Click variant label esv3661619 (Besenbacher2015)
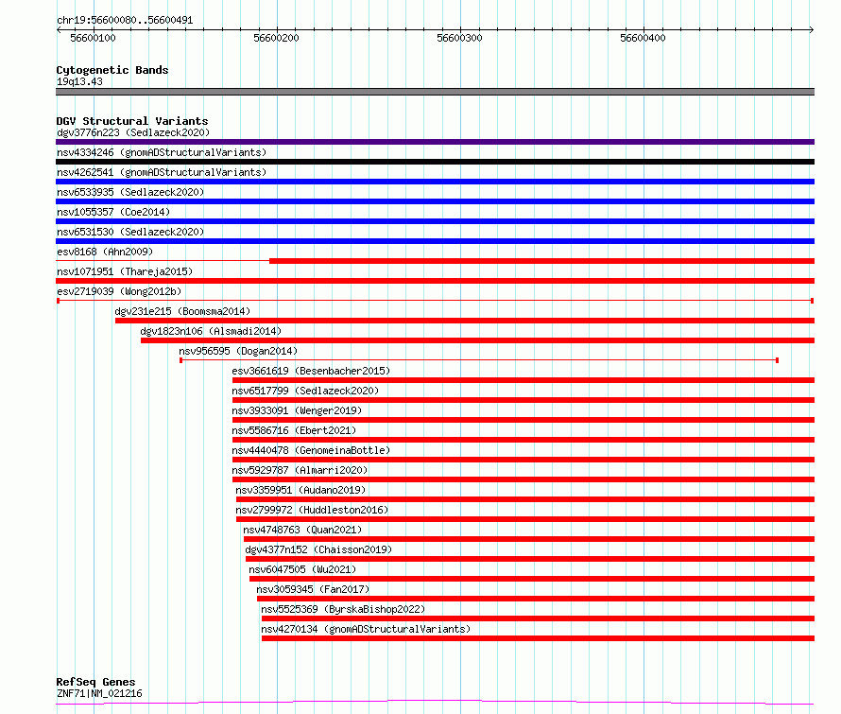The image size is (841, 714). point(311,371)
